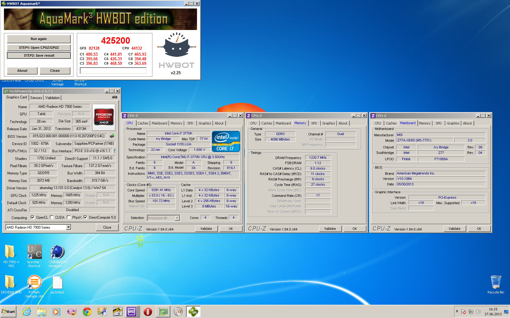510x318 pixels.
Task: Click the Close button in Aquamark
Action: pyautogui.click(x=55, y=71)
